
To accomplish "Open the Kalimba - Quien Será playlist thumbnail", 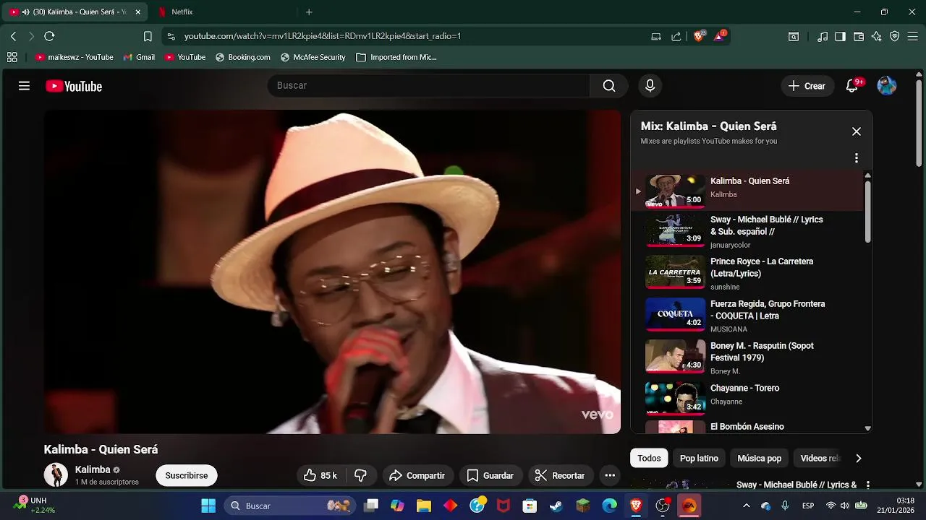I will point(675,191).
